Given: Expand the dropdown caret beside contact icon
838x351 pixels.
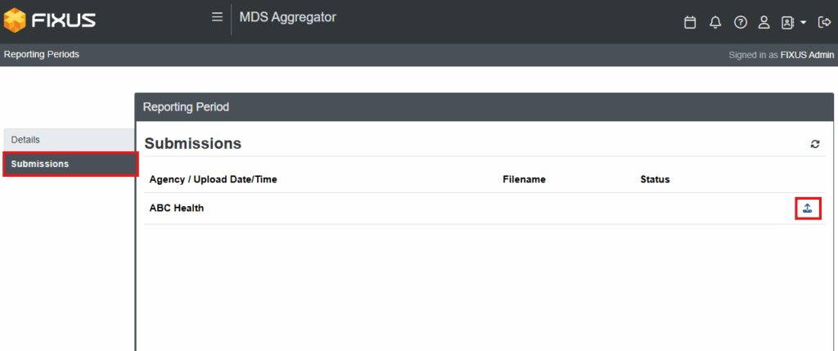Looking at the screenshot, I should 804,23.
